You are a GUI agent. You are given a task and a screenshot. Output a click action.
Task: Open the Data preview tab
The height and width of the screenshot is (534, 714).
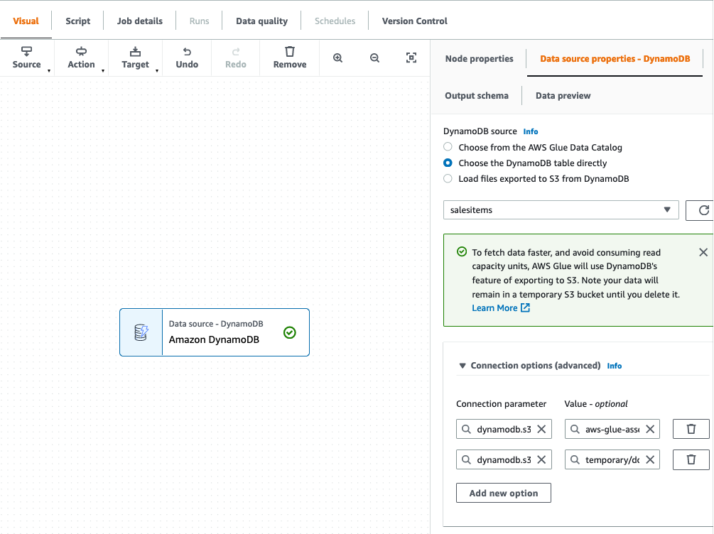(563, 96)
